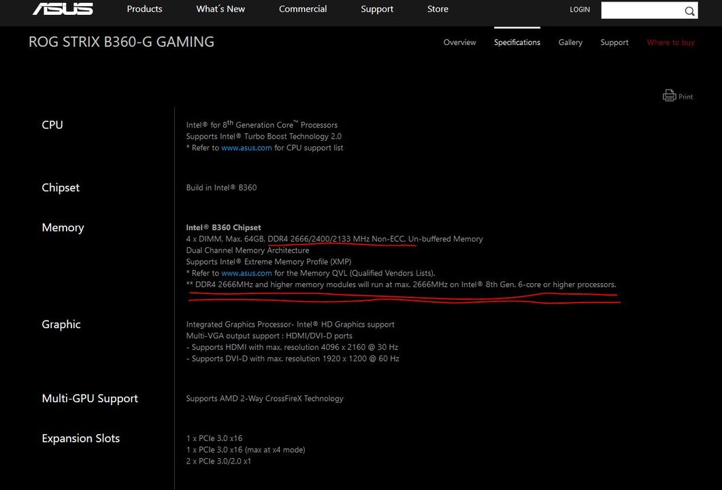
Task: Click the Graphic section heading
Action: point(61,324)
